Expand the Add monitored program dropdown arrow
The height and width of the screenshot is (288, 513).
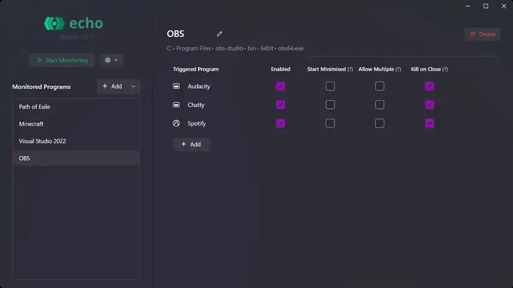click(x=134, y=86)
